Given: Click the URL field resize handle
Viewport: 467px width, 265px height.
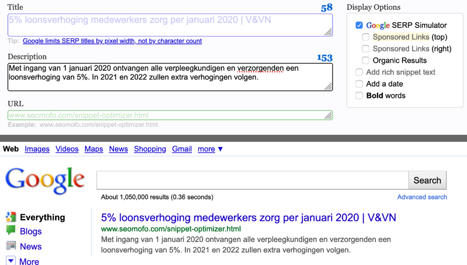Looking at the screenshot, I should 328,115.
